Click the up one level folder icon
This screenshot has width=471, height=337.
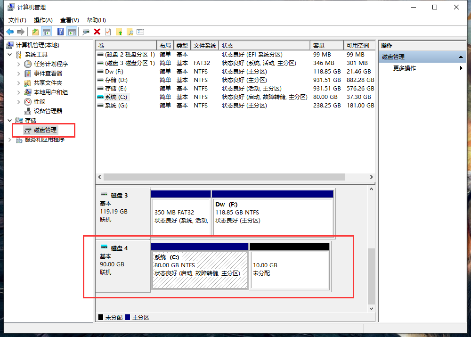point(35,32)
